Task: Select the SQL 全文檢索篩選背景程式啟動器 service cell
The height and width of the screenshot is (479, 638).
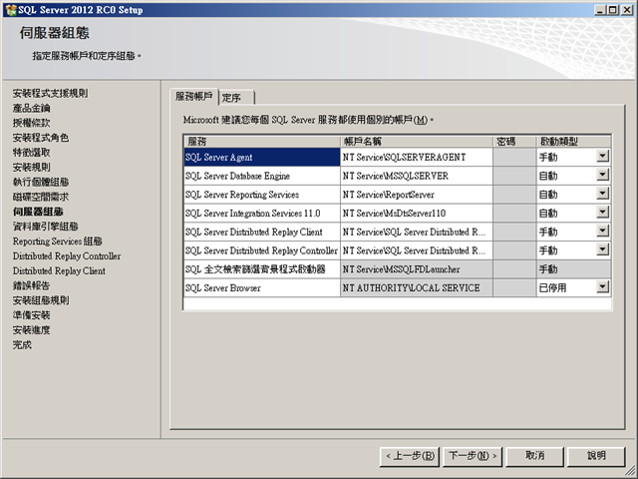Action: click(x=262, y=269)
